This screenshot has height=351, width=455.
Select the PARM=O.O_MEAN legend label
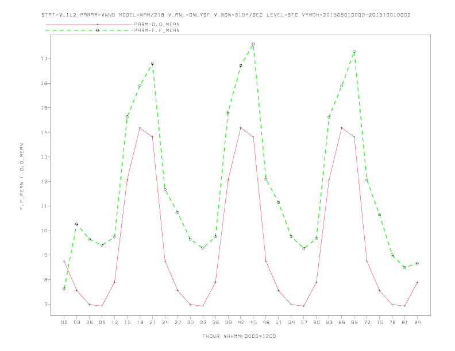pos(157,24)
